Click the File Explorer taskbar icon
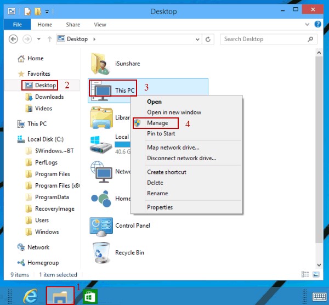The image size is (329, 305). 60,296
